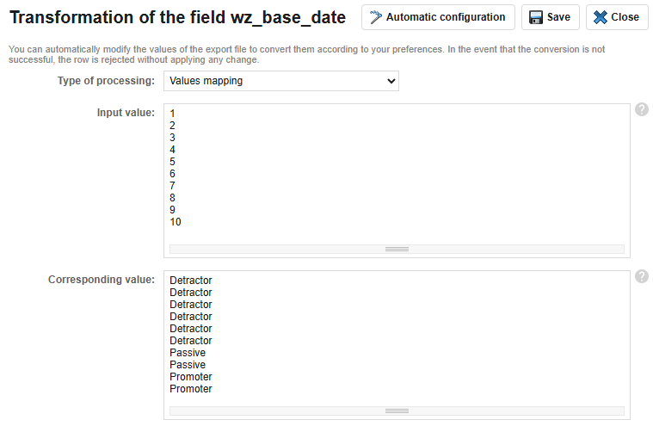Open help icon beside Corresponding value box
Viewport: 653px width, 426px height.
[x=642, y=277]
